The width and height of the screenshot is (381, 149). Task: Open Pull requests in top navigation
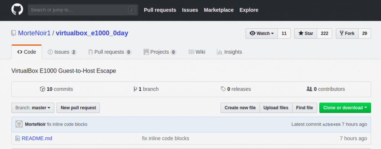[160, 10]
